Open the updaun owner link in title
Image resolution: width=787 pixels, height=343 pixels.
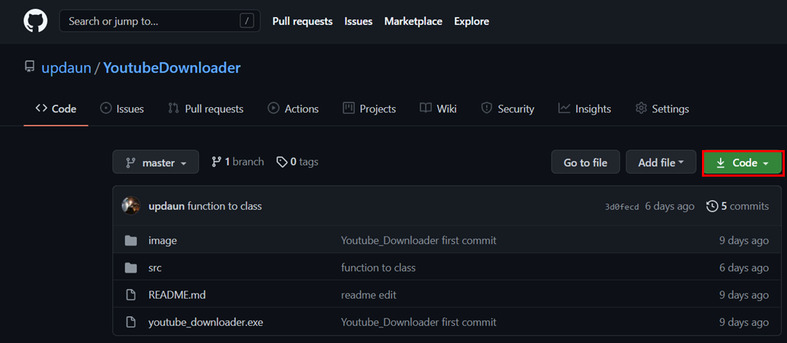coord(67,68)
